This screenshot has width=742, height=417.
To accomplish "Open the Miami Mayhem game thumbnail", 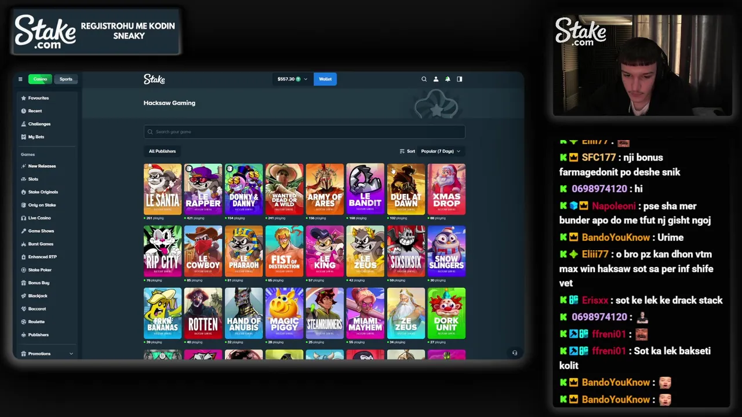I will click(365, 313).
